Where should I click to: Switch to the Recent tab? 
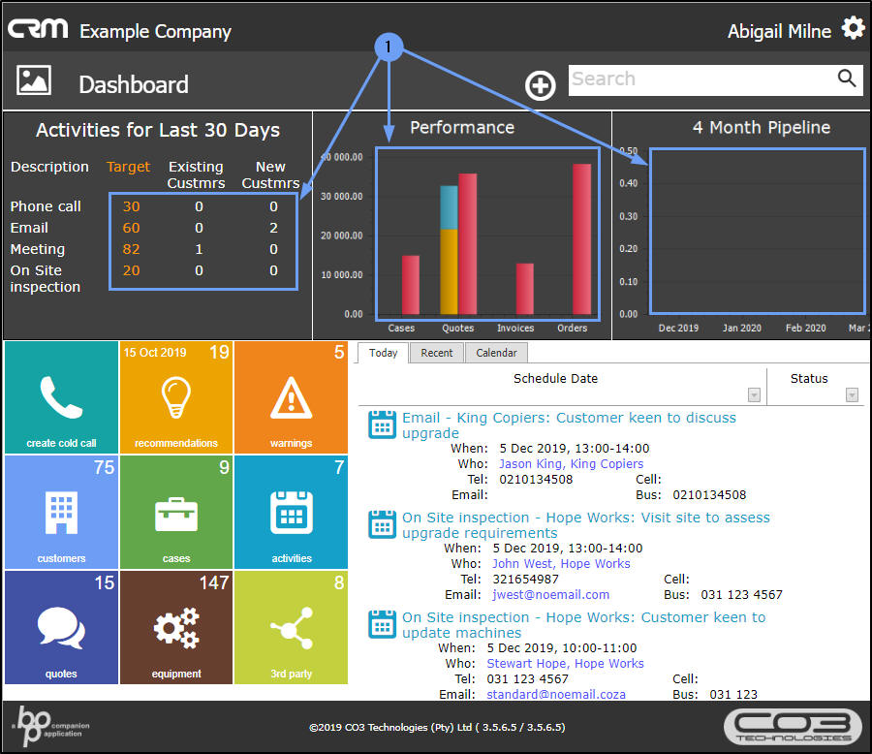[437, 353]
